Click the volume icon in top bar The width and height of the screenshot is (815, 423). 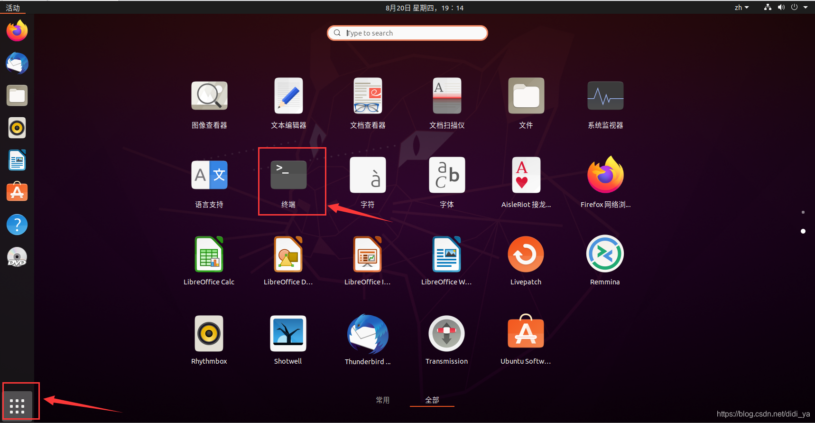coord(781,7)
